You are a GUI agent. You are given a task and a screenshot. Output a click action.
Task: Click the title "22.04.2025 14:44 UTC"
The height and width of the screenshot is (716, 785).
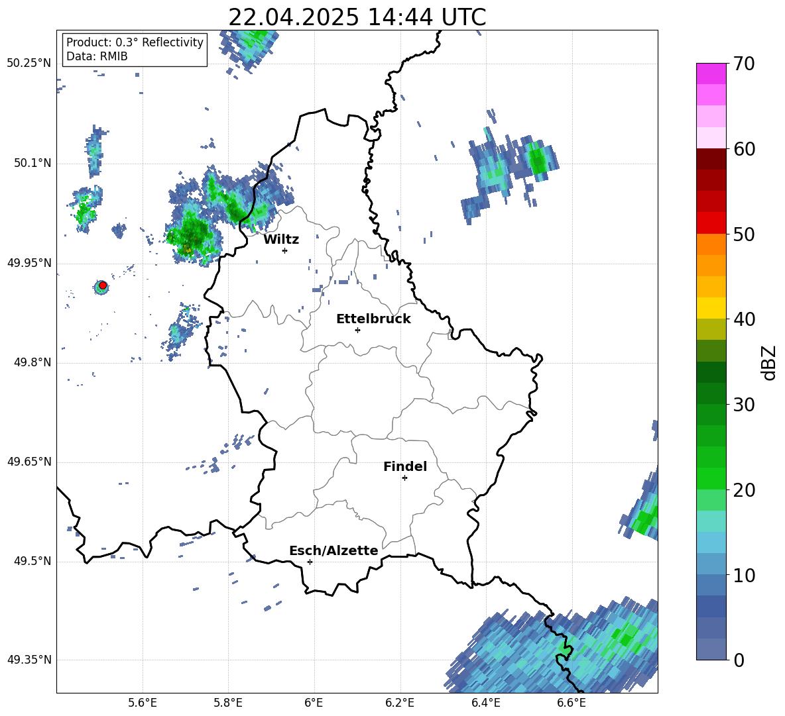click(357, 17)
